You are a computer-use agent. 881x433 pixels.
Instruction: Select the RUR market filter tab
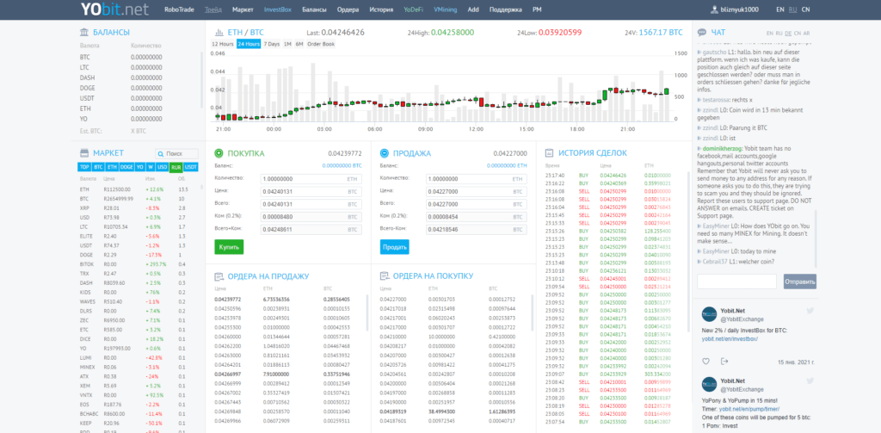(176, 166)
